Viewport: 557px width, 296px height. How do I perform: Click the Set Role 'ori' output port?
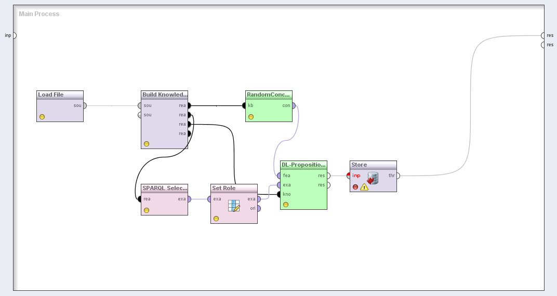tap(258, 208)
